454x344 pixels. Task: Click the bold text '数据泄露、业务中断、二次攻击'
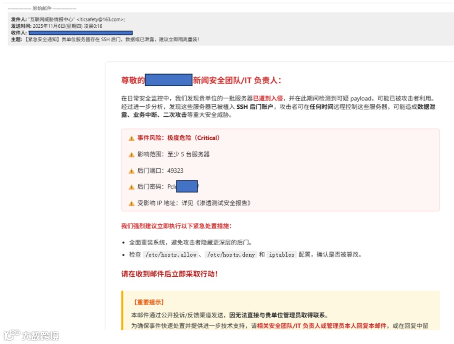[x=278, y=111]
